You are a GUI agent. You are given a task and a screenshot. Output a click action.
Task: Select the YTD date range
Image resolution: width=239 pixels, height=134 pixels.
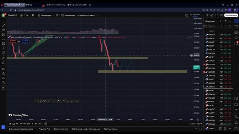pyautogui.click(x=29, y=124)
